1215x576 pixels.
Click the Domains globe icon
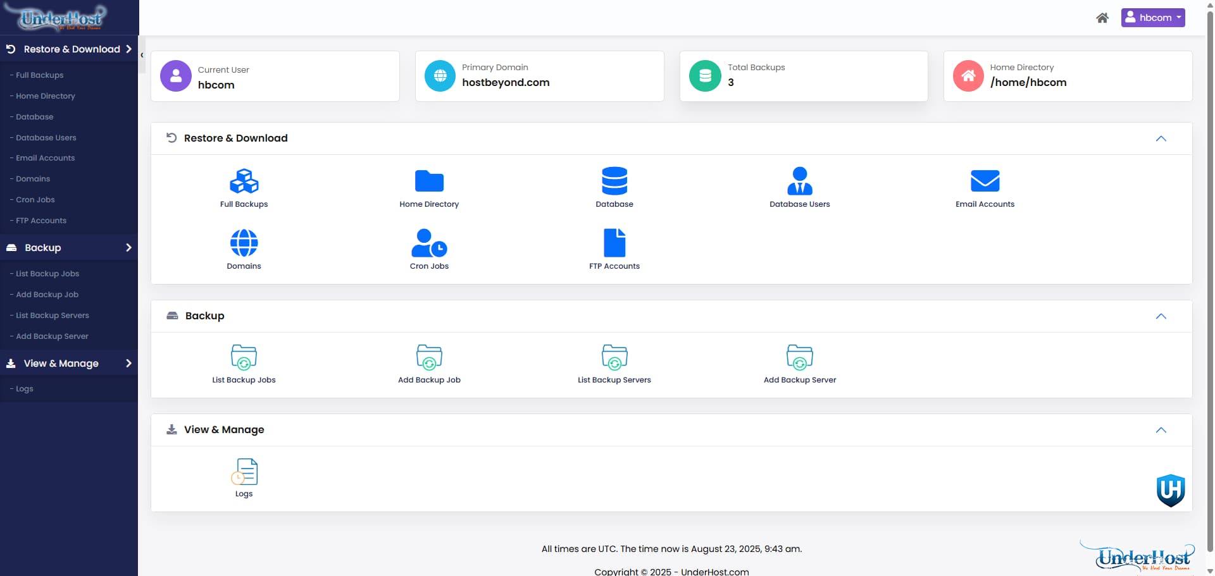point(244,243)
